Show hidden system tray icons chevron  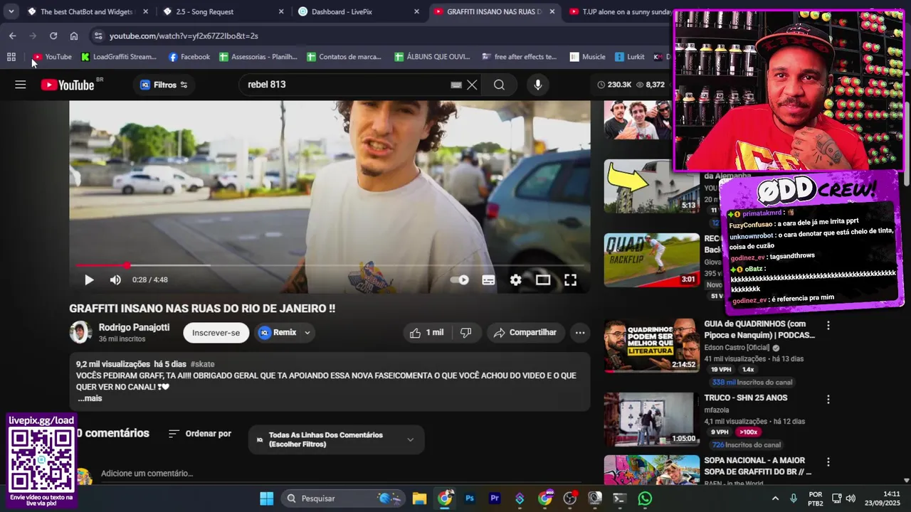[775, 498]
